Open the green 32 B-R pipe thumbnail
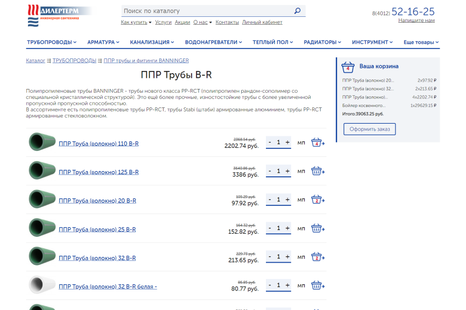This screenshot has height=310, width=466. (x=42, y=256)
